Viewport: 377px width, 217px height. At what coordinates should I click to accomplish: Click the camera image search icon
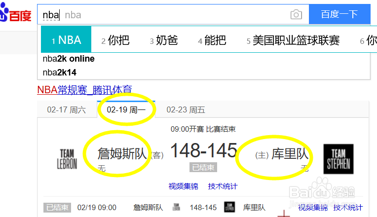(x=296, y=15)
